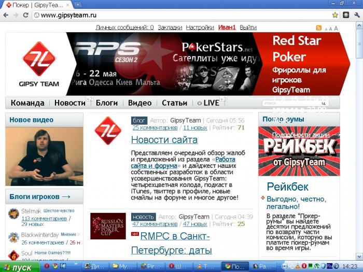363x272 pixels.
Task: Open the Закладки link
Action: coord(170,27)
